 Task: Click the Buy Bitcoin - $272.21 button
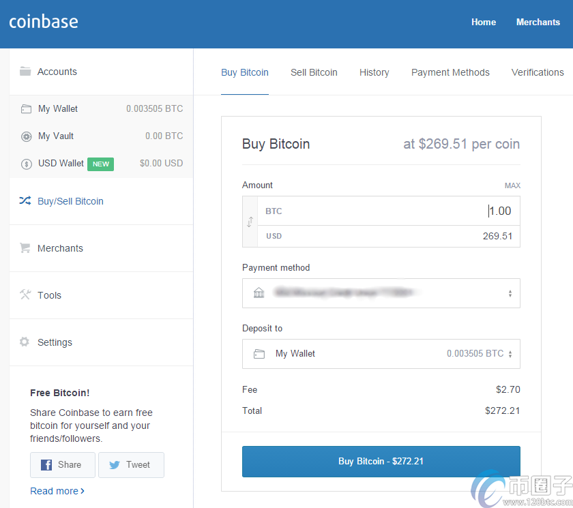(381, 461)
